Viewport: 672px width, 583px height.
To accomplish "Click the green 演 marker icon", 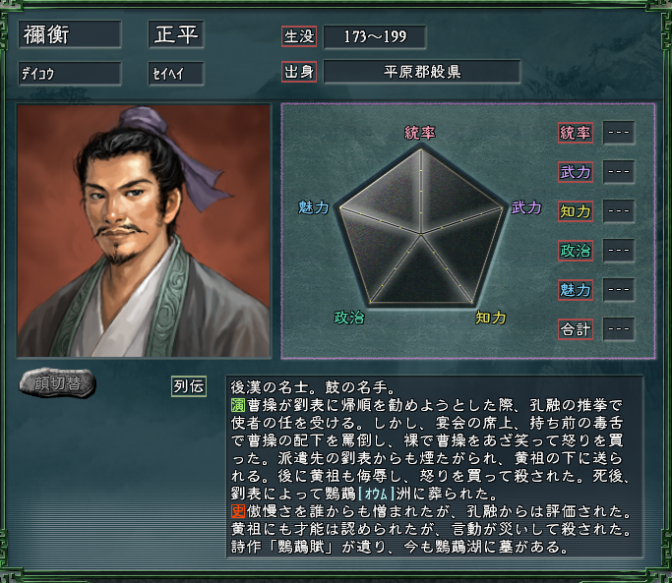I will coord(238,405).
